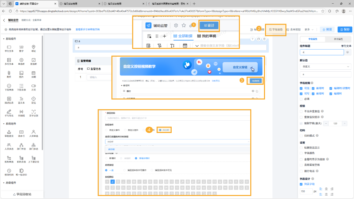Image resolution: width=354 pixels, height=199 pixels.
Task: Pick the 日期 date component
Action: coord(33,74)
